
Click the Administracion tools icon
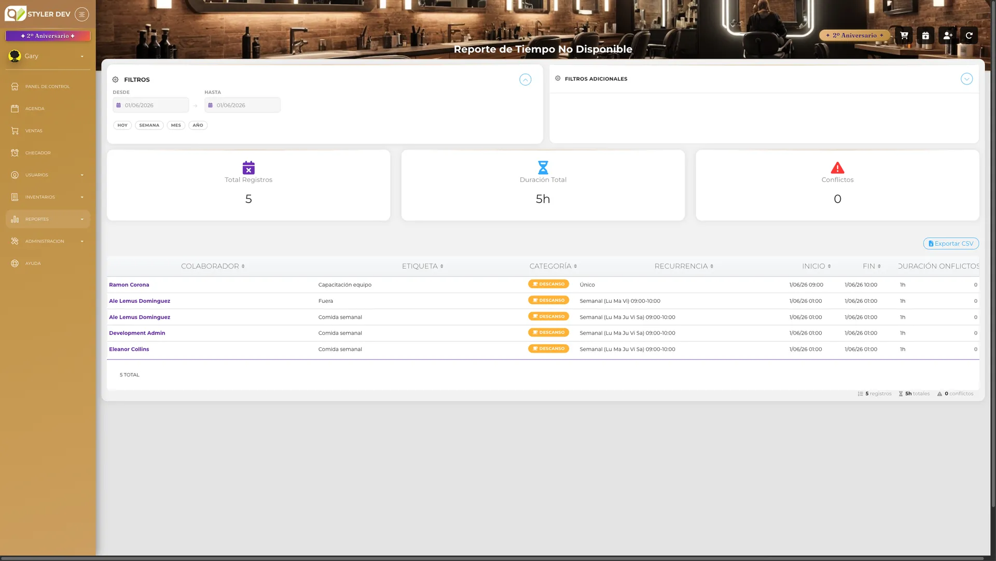(x=15, y=241)
